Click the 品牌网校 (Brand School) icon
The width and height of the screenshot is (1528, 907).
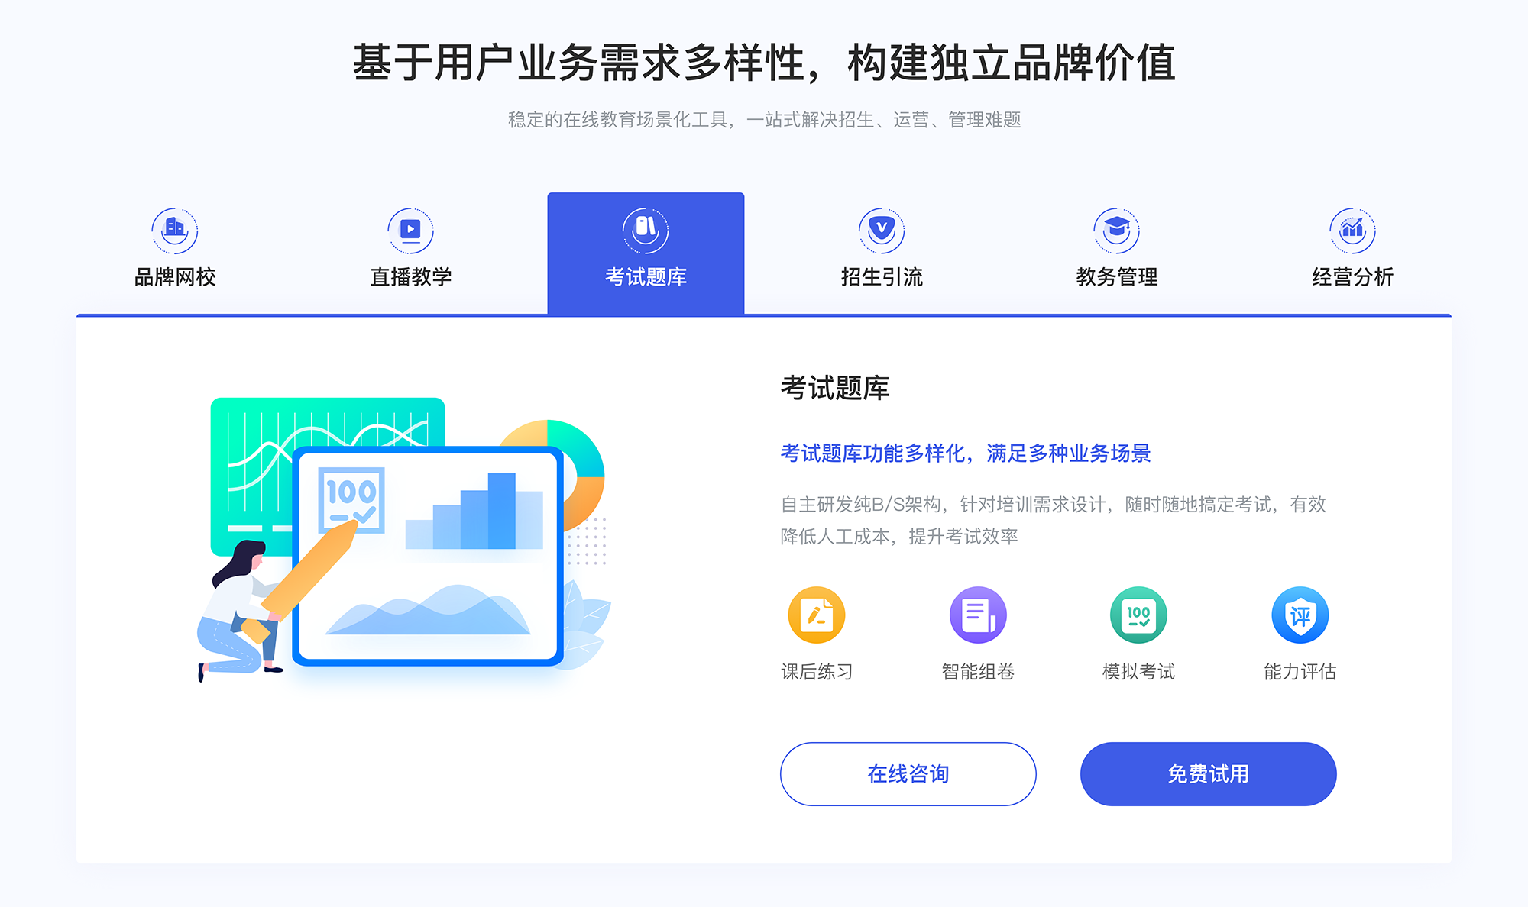coord(172,228)
